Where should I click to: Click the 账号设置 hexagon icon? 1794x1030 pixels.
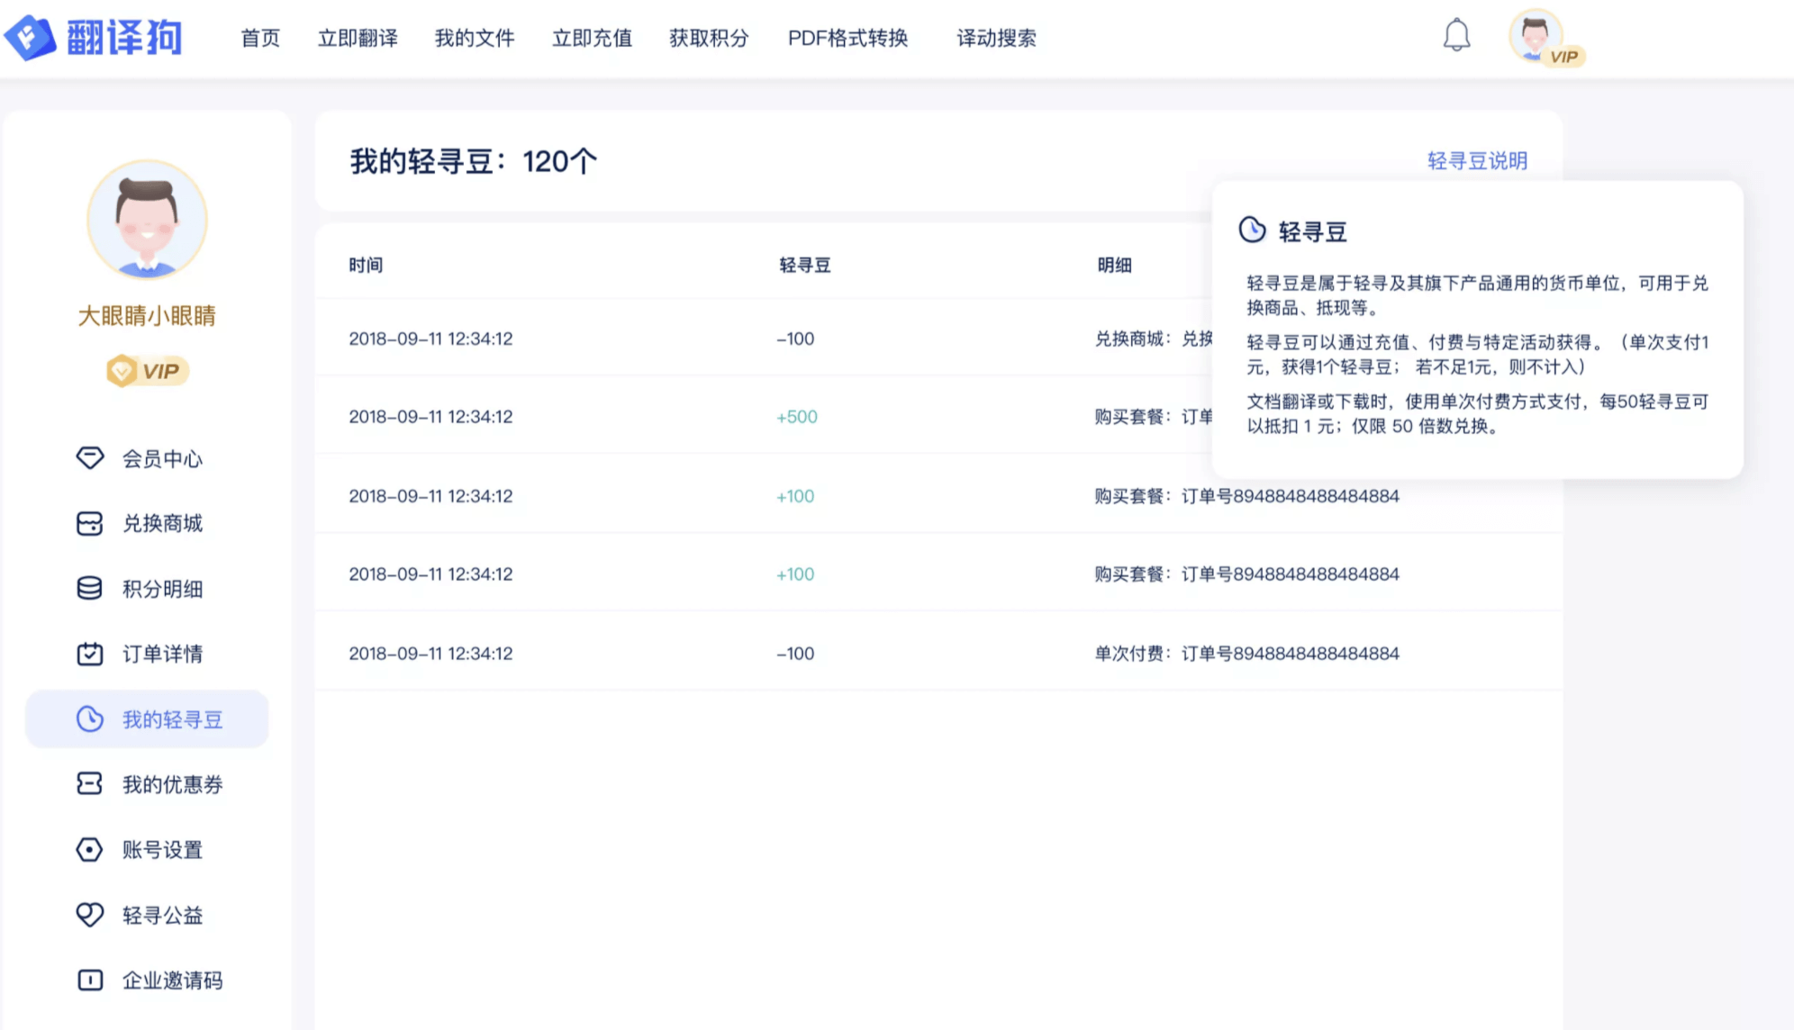click(89, 849)
